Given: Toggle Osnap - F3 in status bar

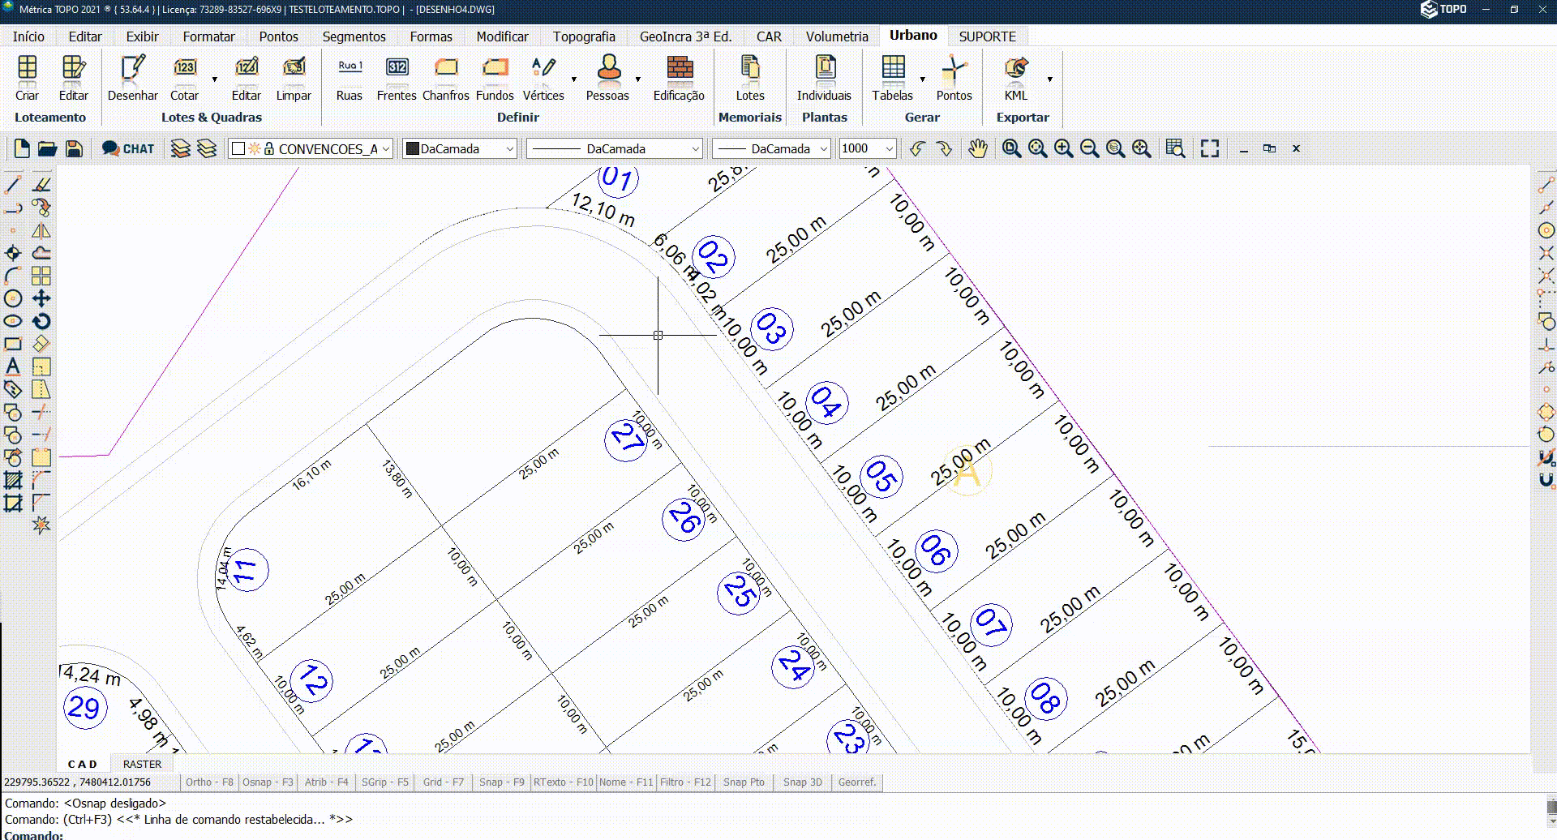Looking at the screenshot, I should [x=268, y=782].
